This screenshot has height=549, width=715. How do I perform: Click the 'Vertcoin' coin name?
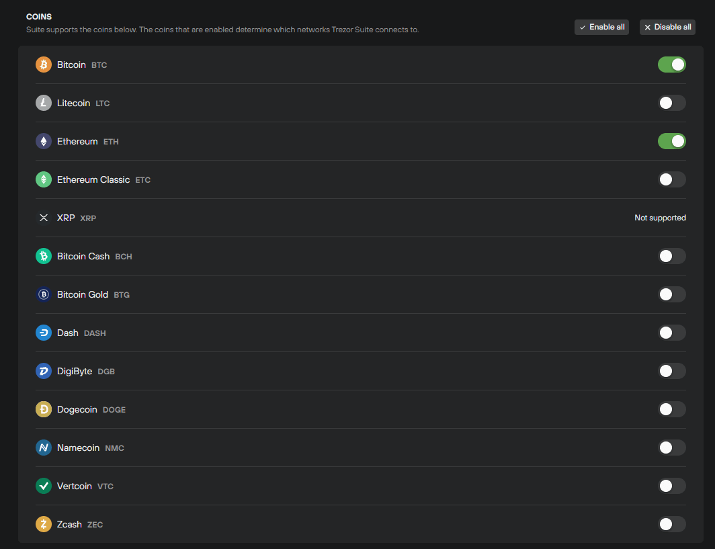click(x=75, y=486)
